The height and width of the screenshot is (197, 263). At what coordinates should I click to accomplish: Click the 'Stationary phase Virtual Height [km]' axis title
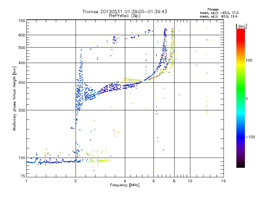14,98
